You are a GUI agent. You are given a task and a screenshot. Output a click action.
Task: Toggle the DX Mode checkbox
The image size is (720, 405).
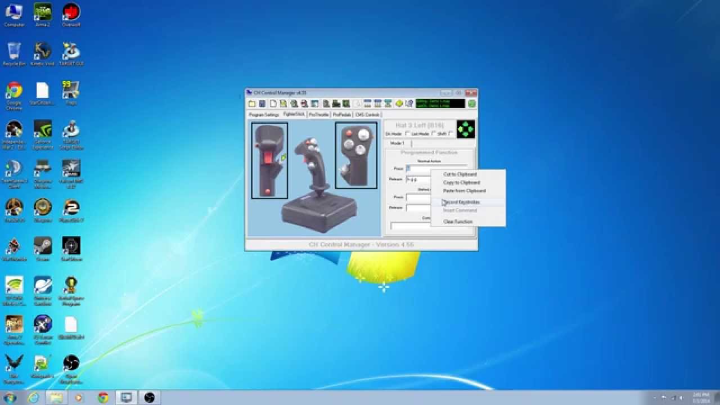pyautogui.click(x=407, y=134)
